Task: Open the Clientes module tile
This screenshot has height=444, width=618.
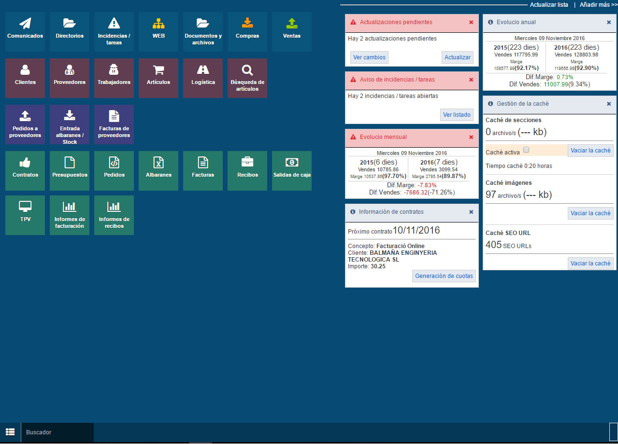Action: (25, 78)
